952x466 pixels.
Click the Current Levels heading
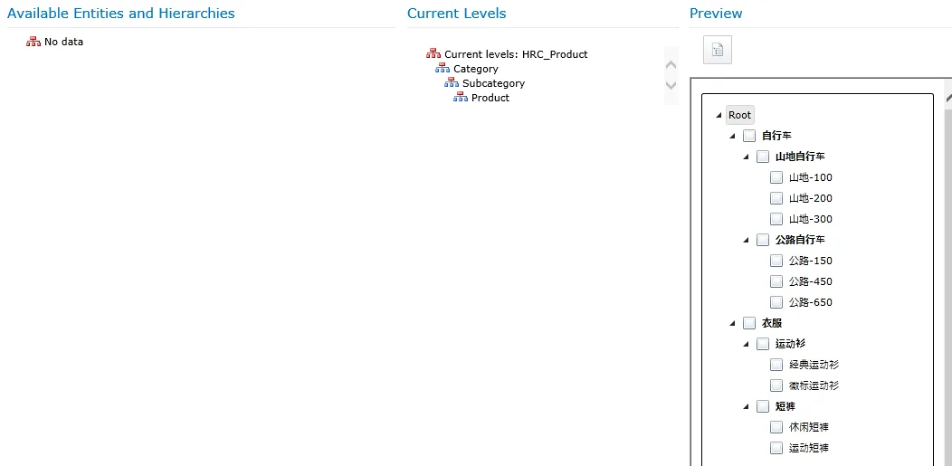[457, 14]
